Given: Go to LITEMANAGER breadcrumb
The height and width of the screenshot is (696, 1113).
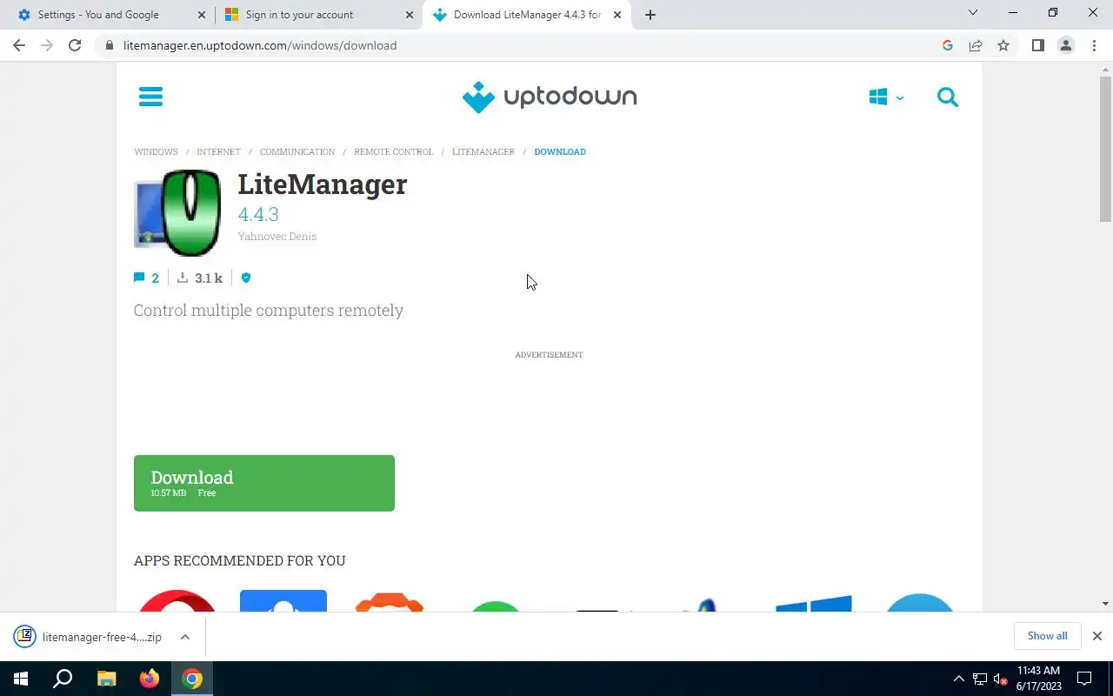Looking at the screenshot, I should point(483,151).
